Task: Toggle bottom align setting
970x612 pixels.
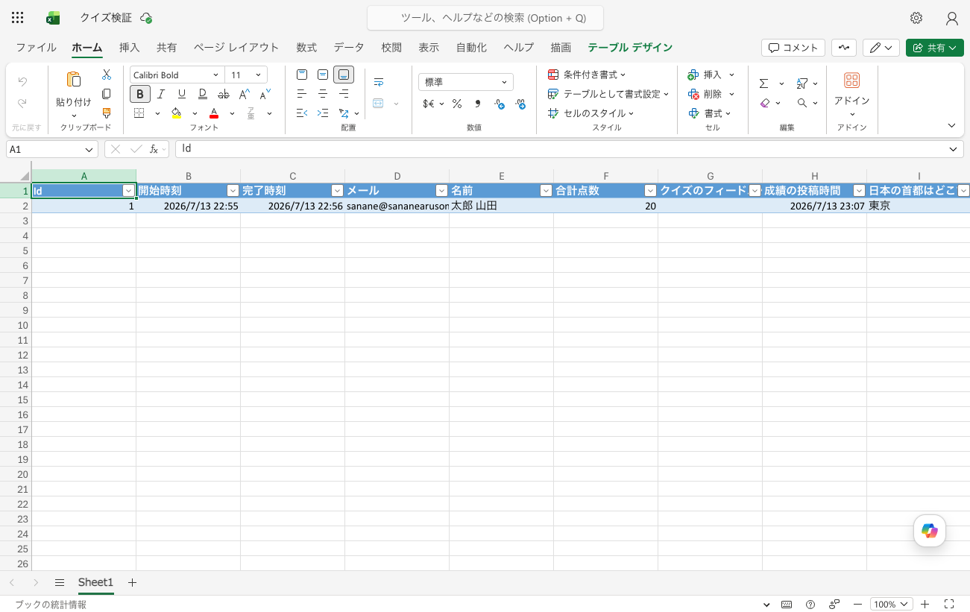Action: [344, 75]
